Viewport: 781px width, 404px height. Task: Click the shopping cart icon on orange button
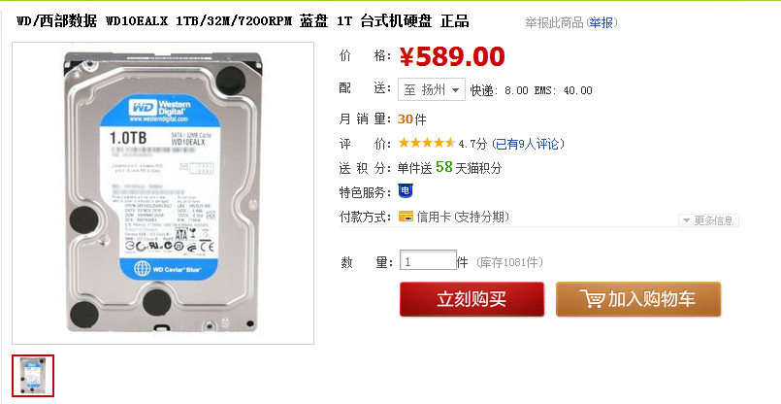coord(592,299)
